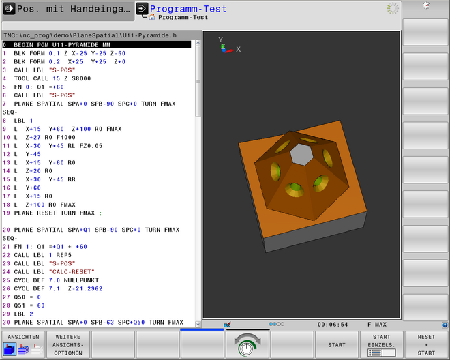Click the program list scroll-down arrow
This screenshot has height=360, width=450.
click(x=198, y=323)
